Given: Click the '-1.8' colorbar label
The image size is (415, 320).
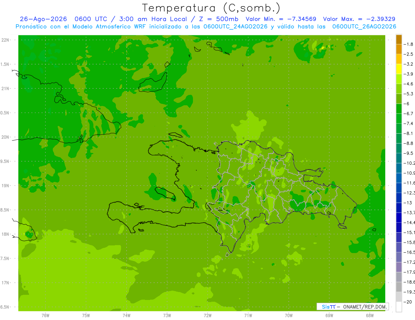Looking at the screenshot, I should point(408,44).
